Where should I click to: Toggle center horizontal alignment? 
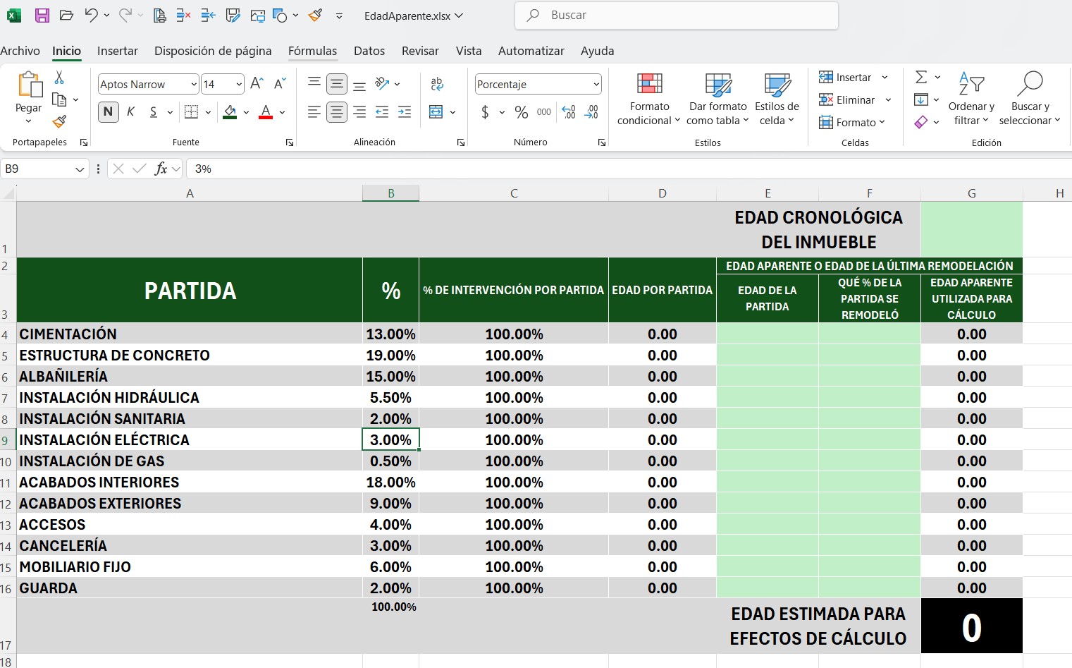(x=337, y=112)
